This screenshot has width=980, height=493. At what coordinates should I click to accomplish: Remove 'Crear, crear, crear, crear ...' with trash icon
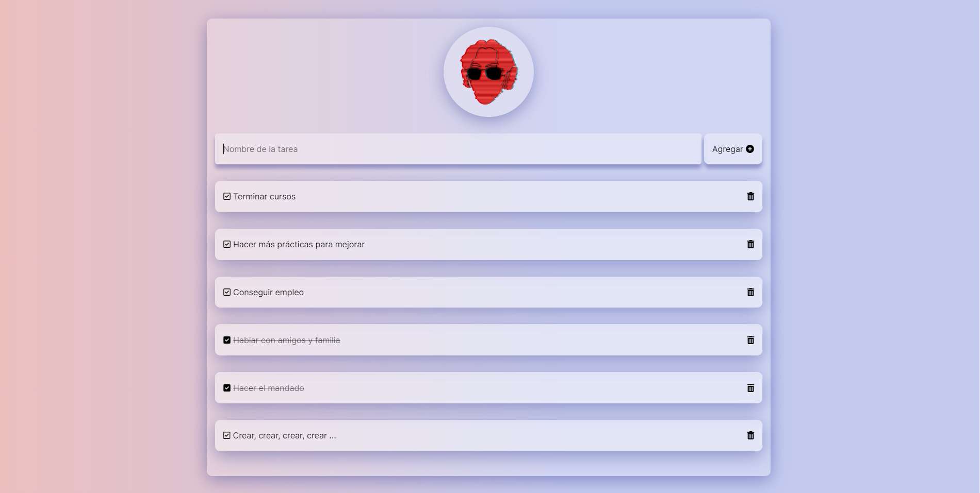point(750,435)
